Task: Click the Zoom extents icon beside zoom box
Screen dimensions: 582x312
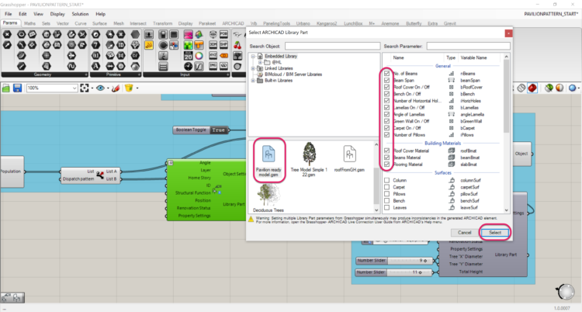Action: (85, 88)
